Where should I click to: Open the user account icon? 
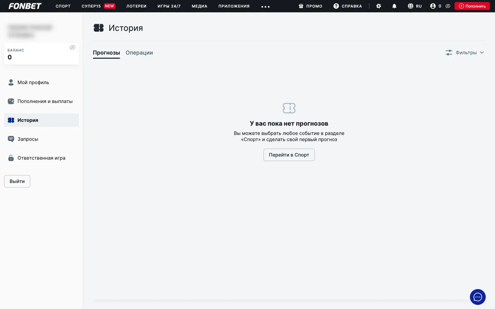pyautogui.click(x=433, y=6)
